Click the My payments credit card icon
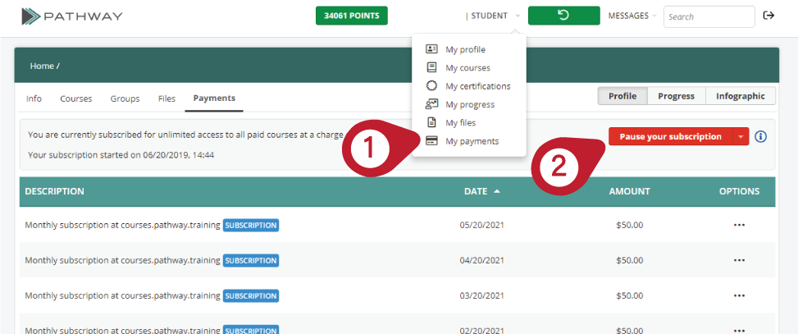The height and width of the screenshot is (334, 798). (431, 141)
